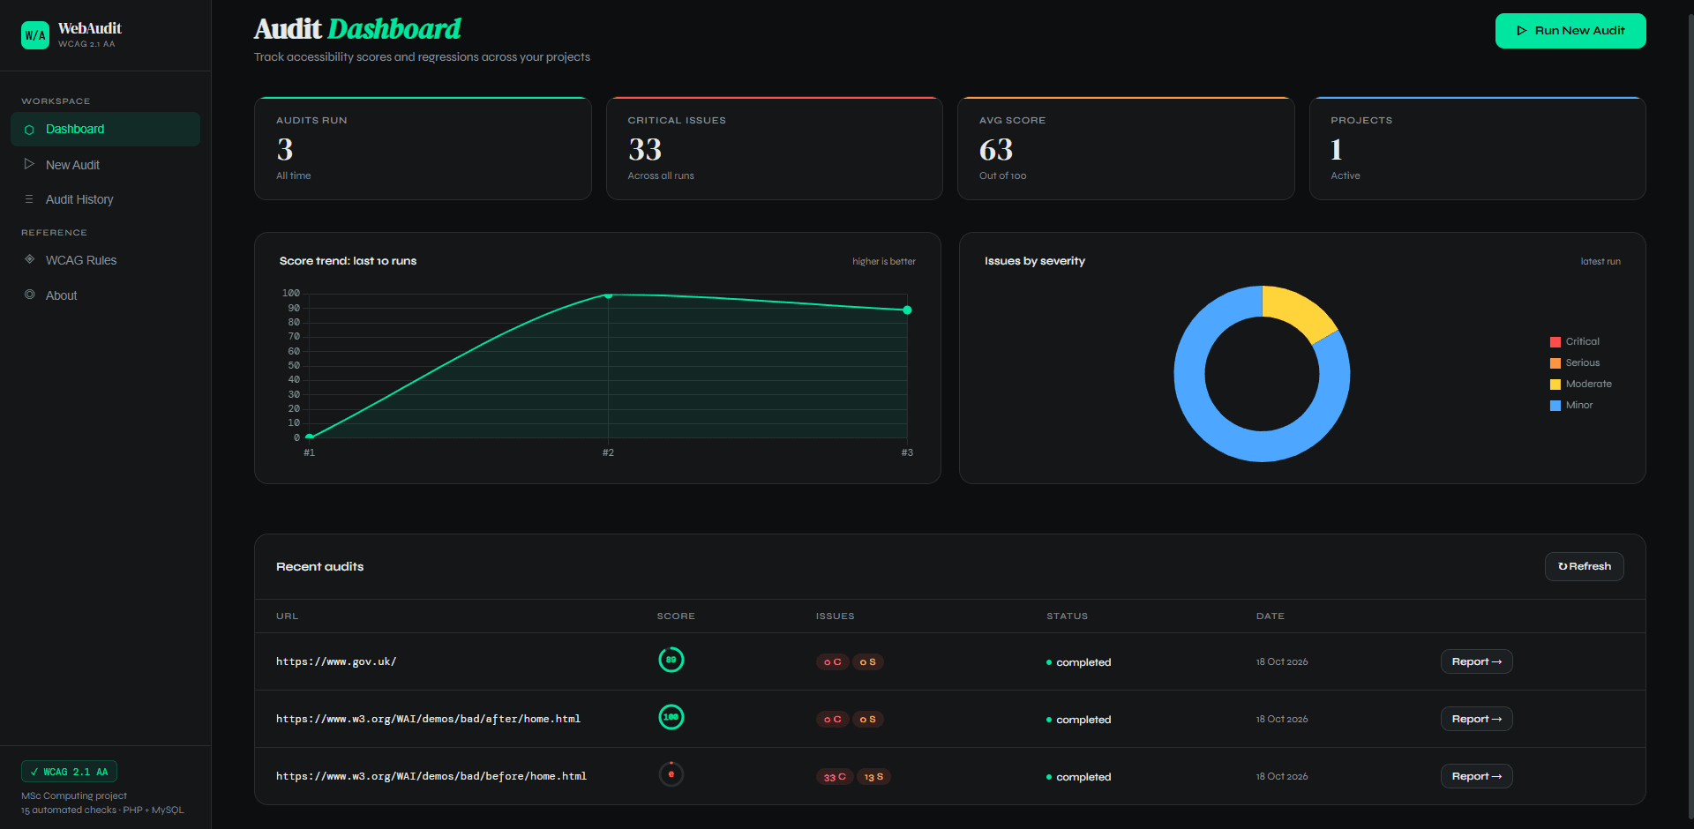Click the Run New Audit button
The image size is (1694, 829).
[x=1570, y=31]
